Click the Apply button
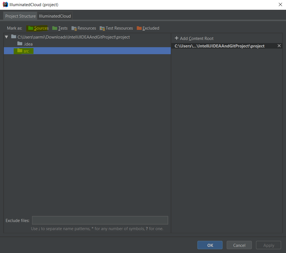286x253 pixels. (x=268, y=245)
